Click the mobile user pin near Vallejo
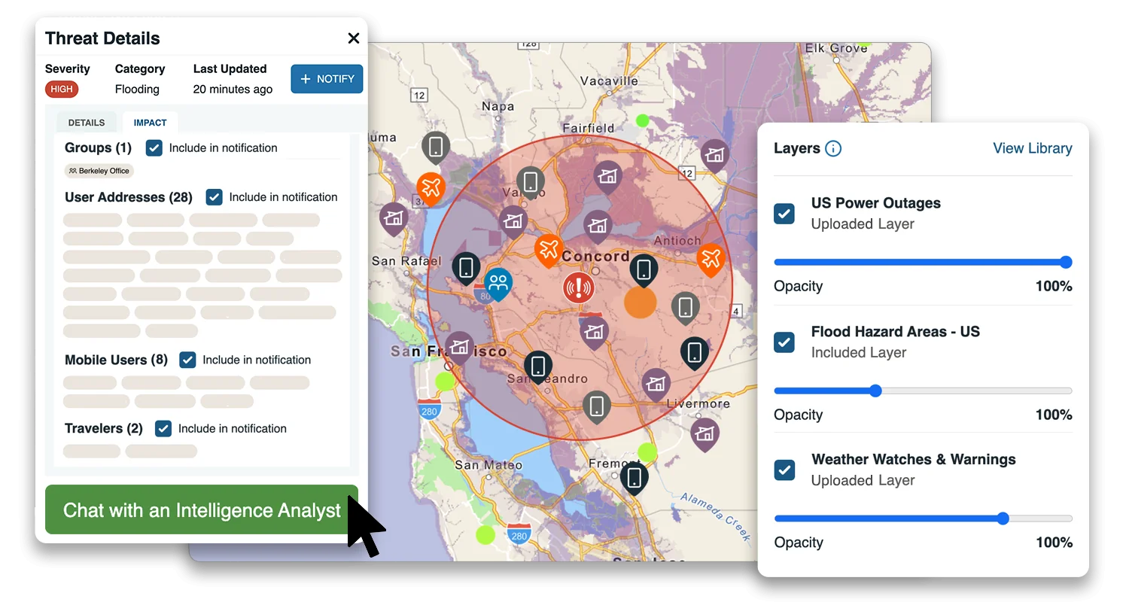 pos(531,181)
